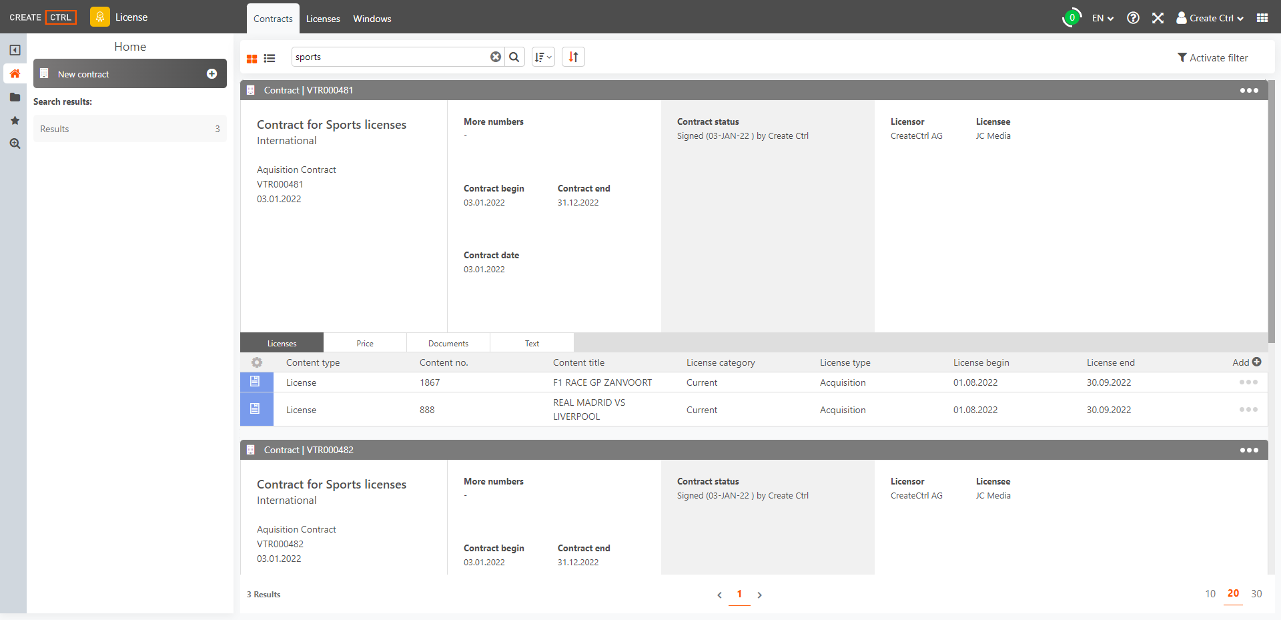Click the License type column header
This screenshot has width=1281, height=620.
[845, 362]
